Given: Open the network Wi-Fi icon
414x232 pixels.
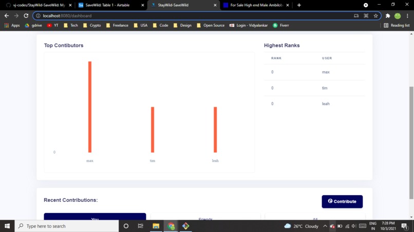Looking at the screenshot, I should click(347, 226).
